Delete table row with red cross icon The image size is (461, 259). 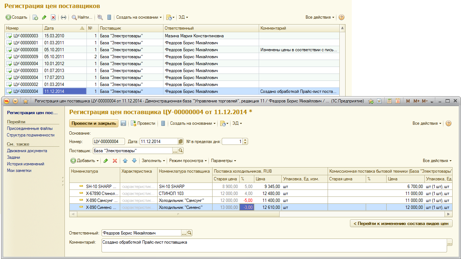(x=115, y=161)
